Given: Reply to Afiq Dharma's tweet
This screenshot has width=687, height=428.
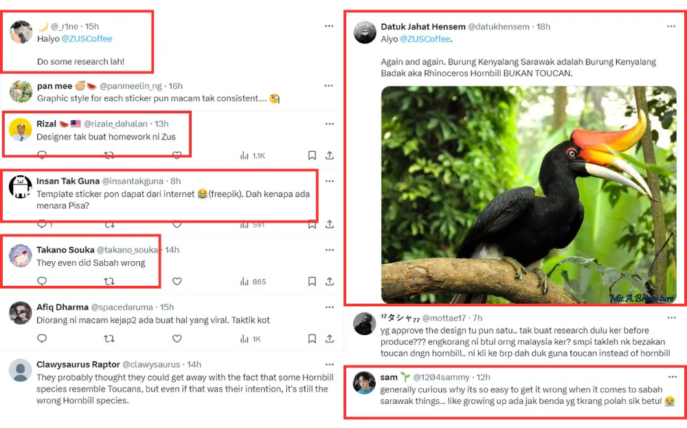Looking at the screenshot, I should 42,339.
